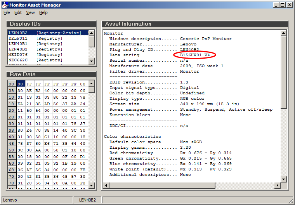Click Raw Data scroll down arrow
This screenshot has height=205, width=295.
click(92, 186)
